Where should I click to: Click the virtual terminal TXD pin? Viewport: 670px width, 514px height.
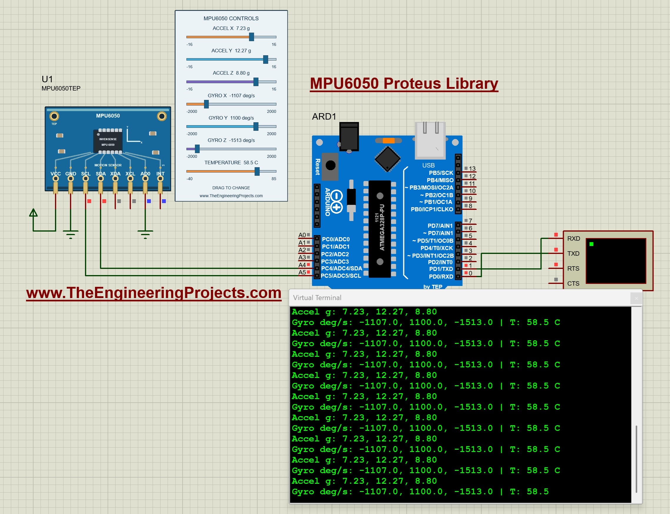556,253
